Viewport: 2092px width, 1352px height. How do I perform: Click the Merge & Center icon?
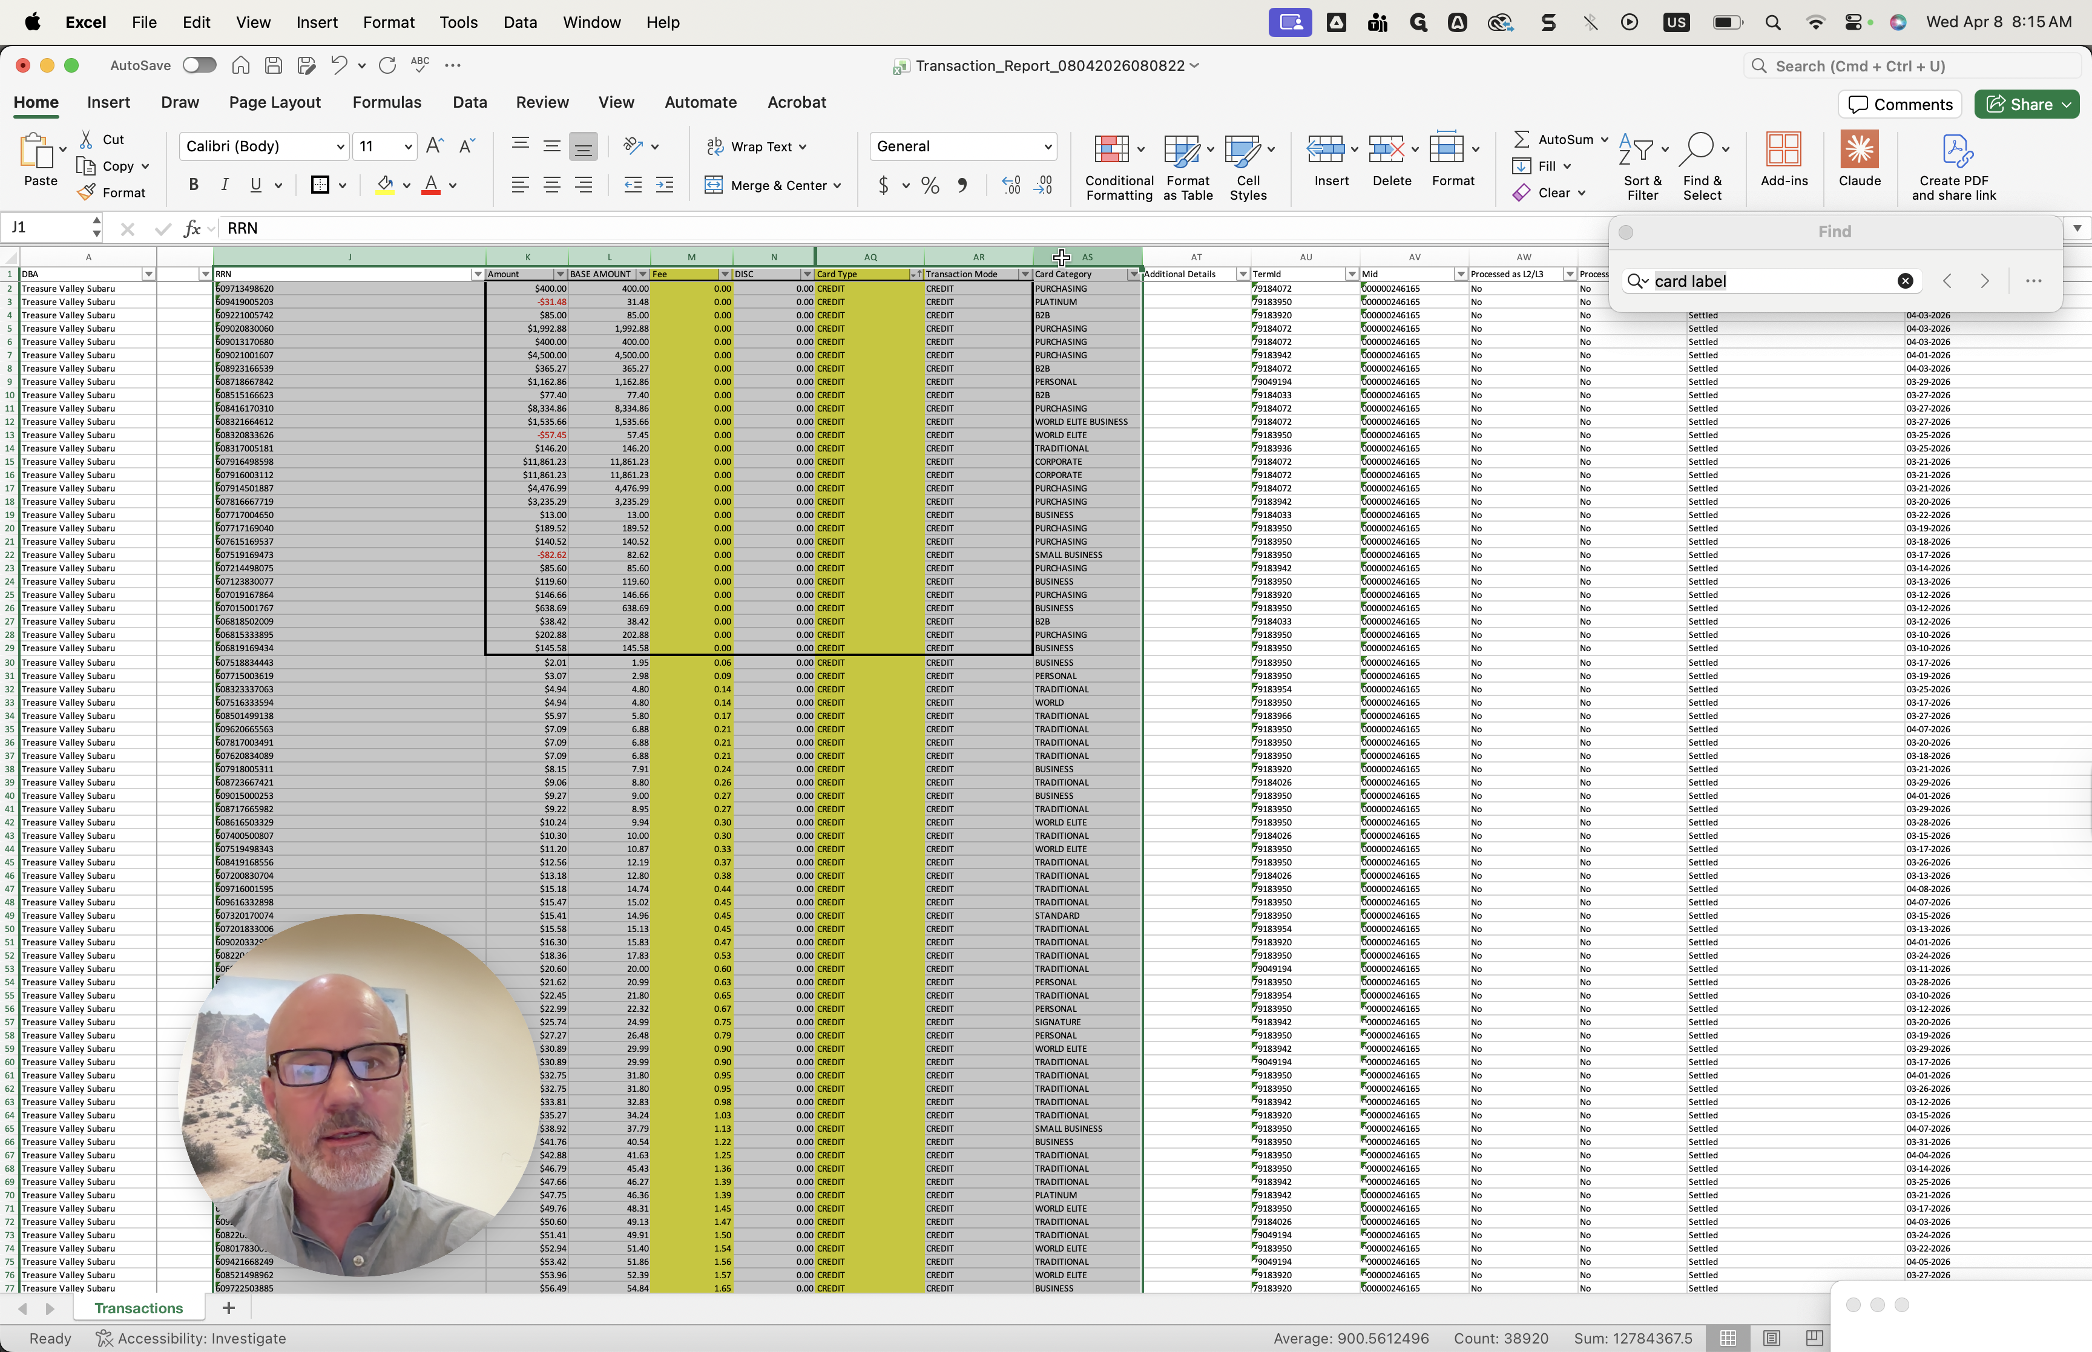tap(714, 185)
